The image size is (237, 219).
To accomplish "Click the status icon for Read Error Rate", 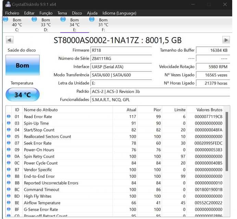I will tap(9, 116).
